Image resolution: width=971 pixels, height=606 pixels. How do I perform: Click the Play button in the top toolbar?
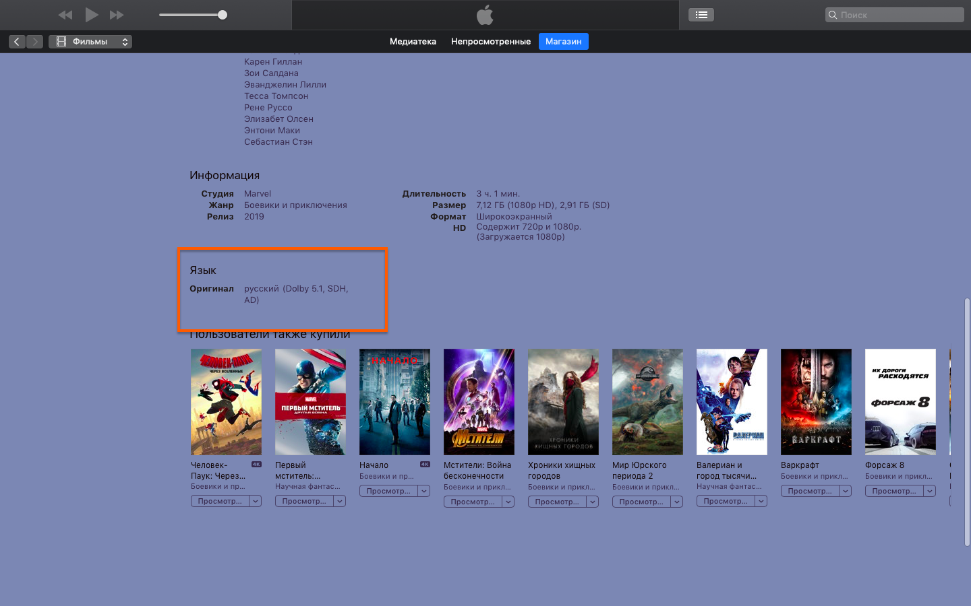point(92,14)
